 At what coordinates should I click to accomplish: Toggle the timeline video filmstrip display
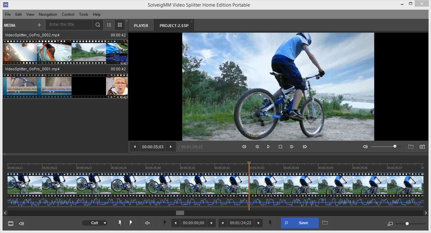tap(11, 224)
